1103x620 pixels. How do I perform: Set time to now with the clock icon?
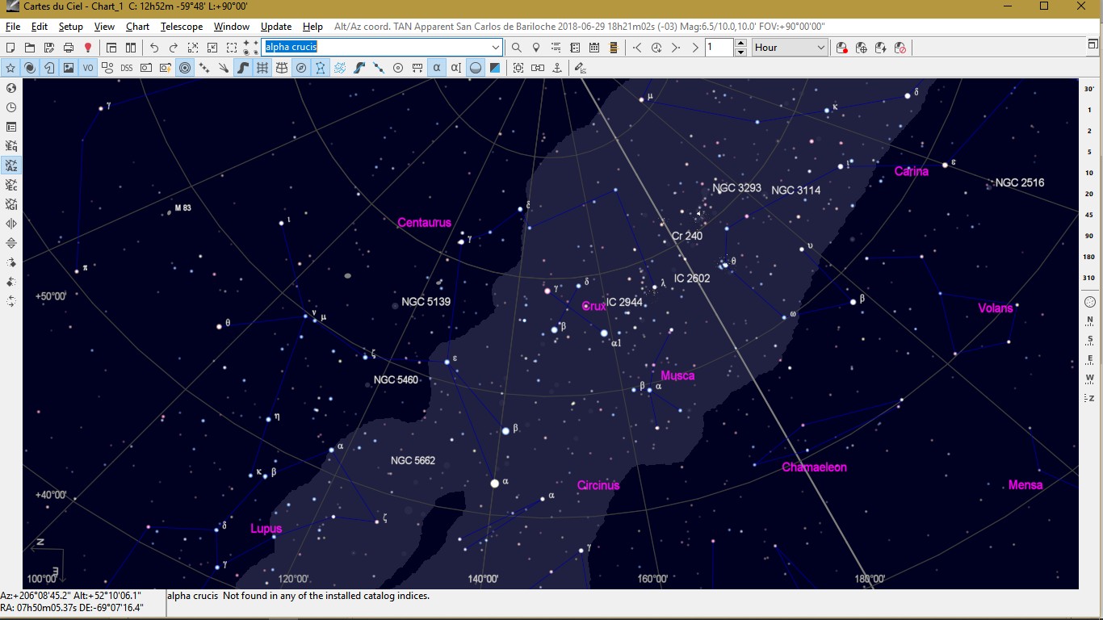656,48
